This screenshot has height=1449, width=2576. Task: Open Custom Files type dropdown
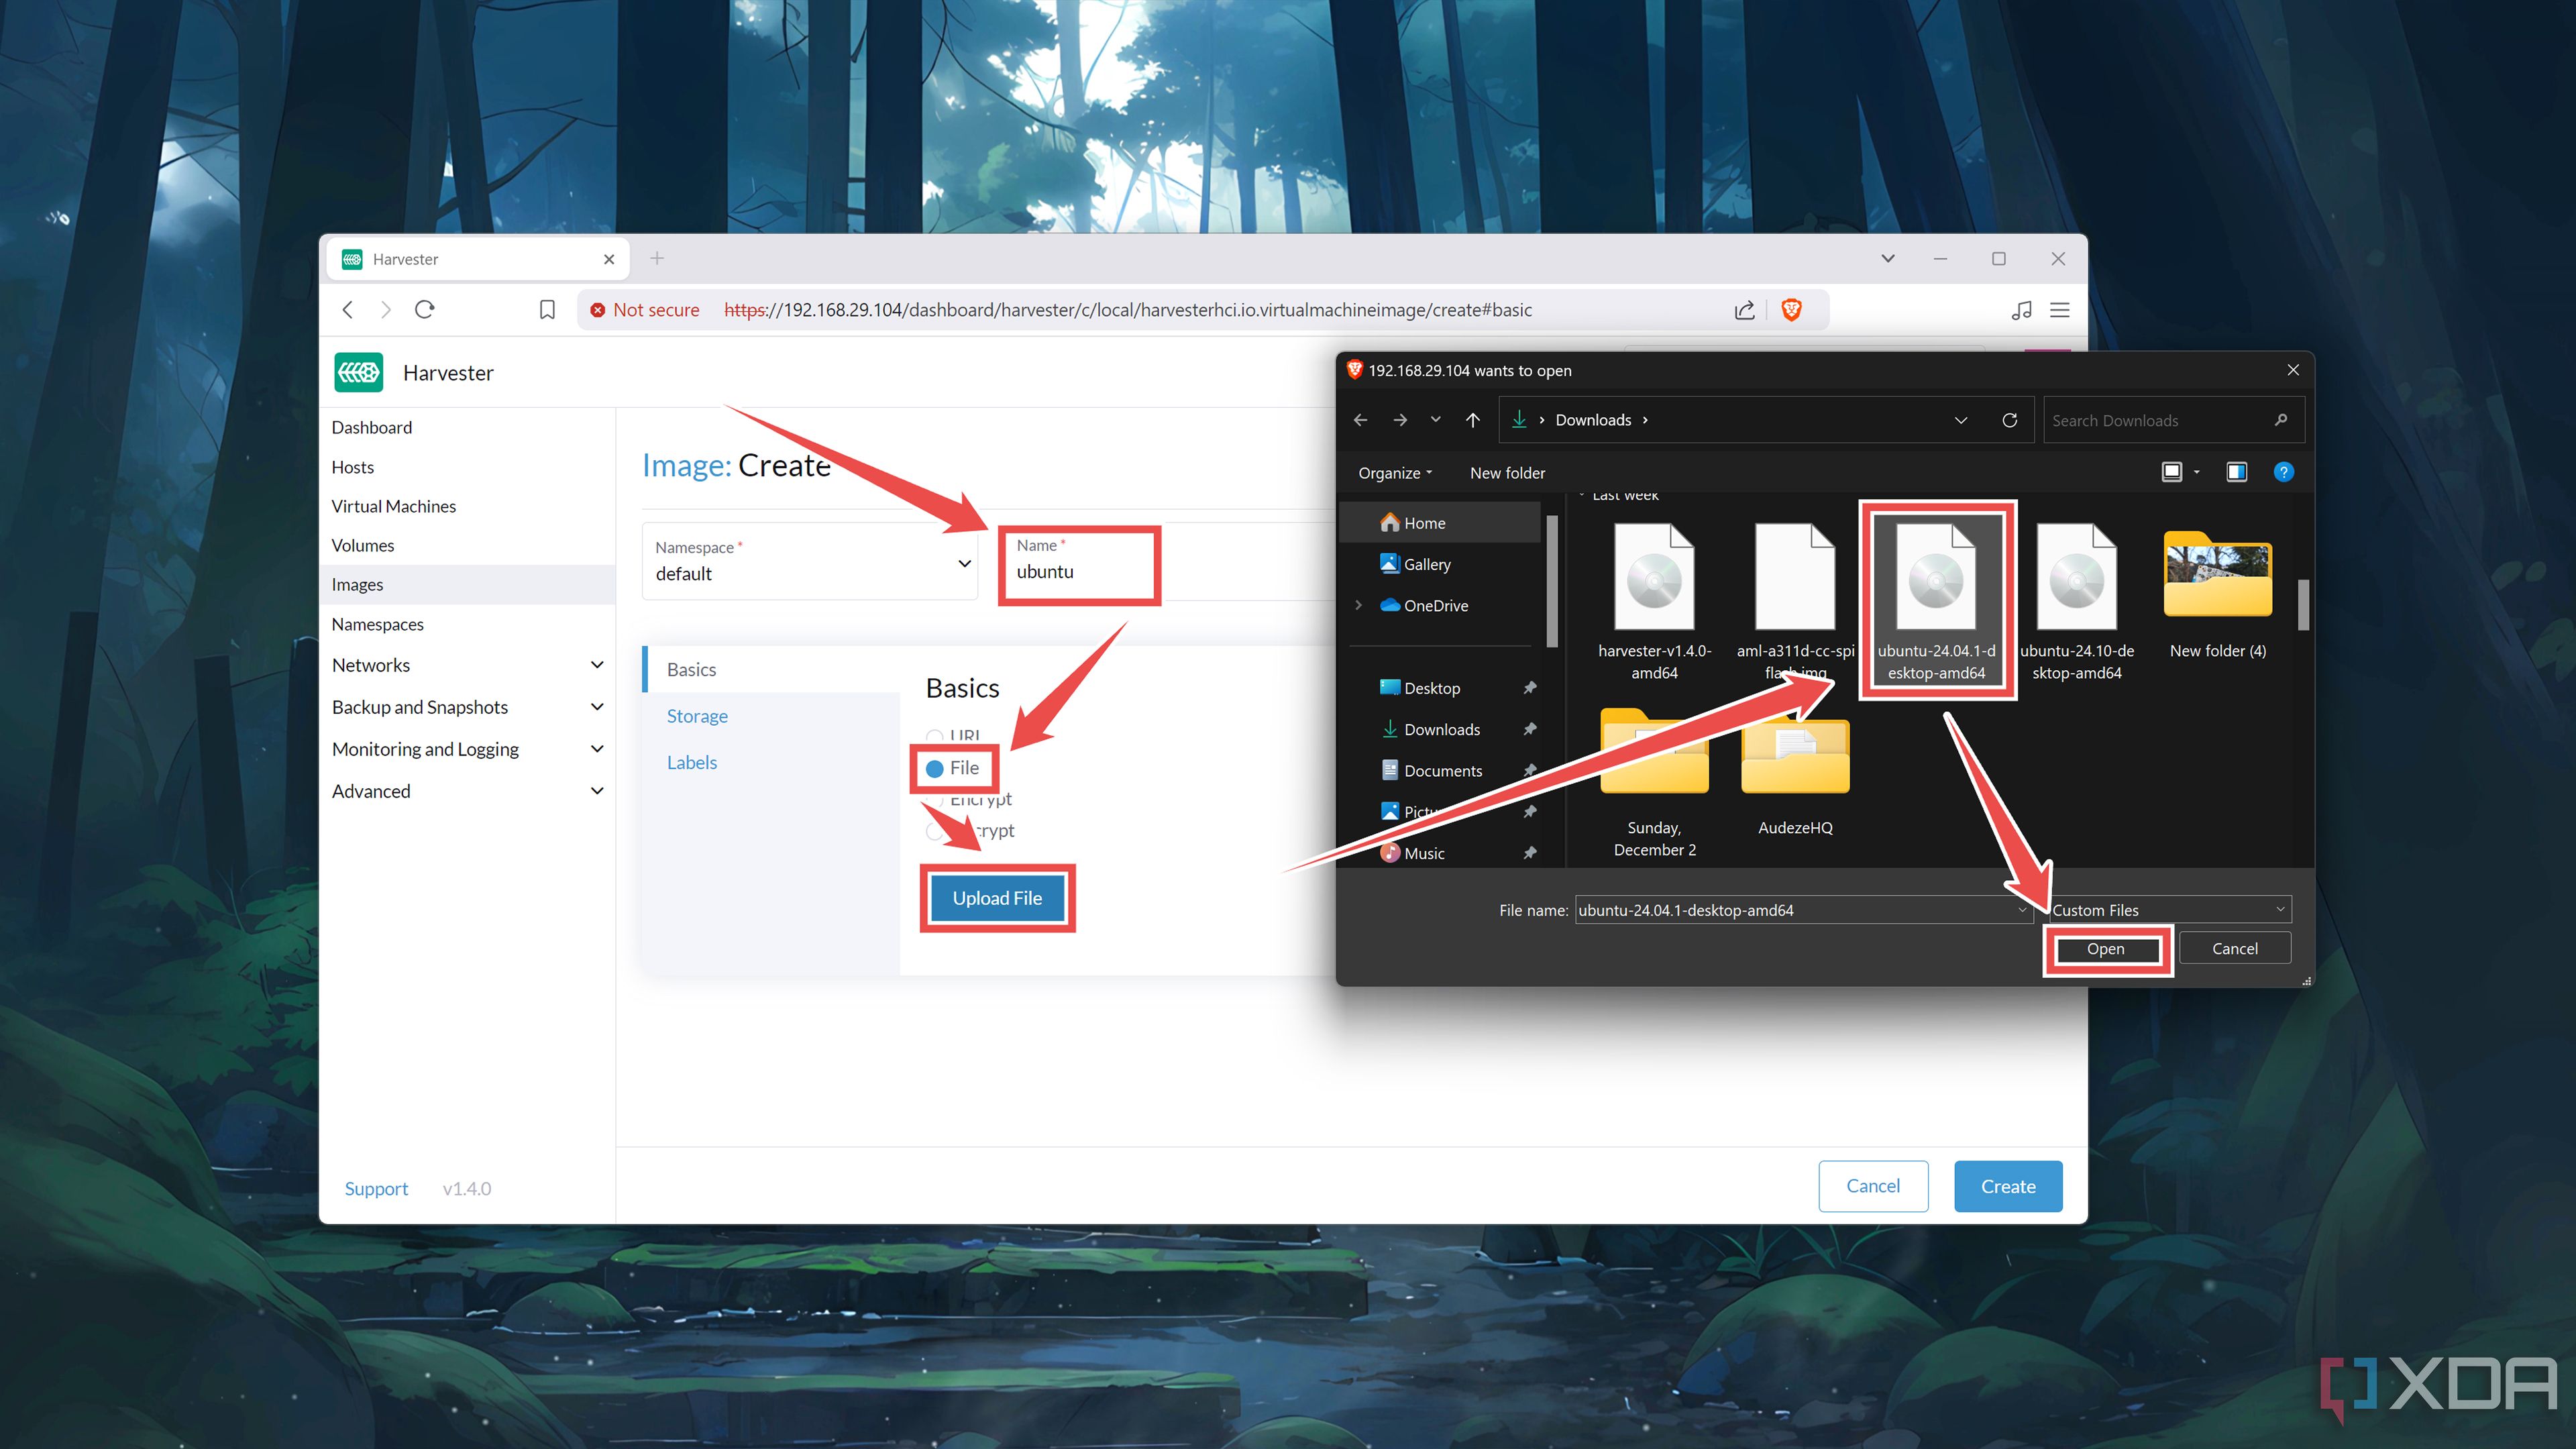tap(2169, 910)
